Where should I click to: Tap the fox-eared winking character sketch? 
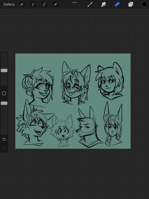point(75,84)
